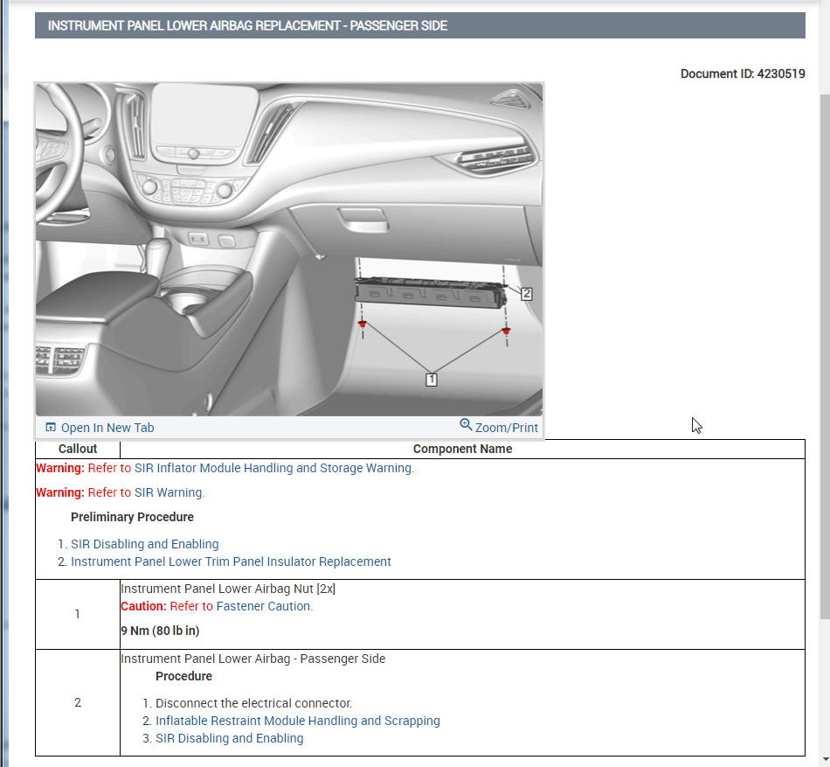
Task: Click the page title Instrument Panel Lower Airbag Replacement
Action: [x=248, y=25]
